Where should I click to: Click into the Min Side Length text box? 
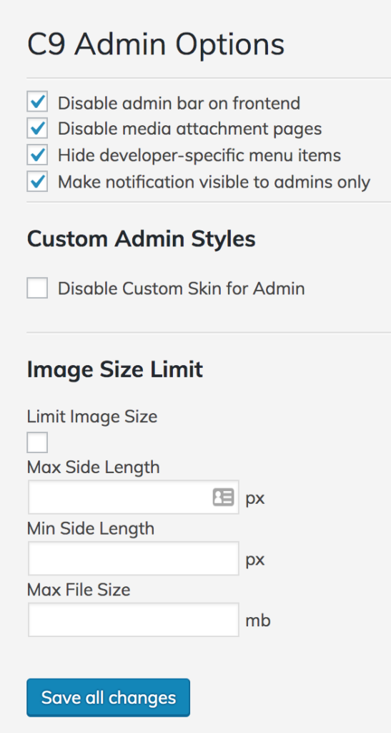pyautogui.click(x=134, y=558)
